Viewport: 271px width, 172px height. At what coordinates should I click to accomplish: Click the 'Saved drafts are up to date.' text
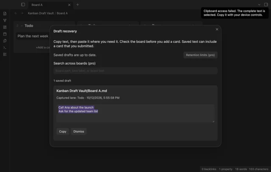click(x=75, y=55)
